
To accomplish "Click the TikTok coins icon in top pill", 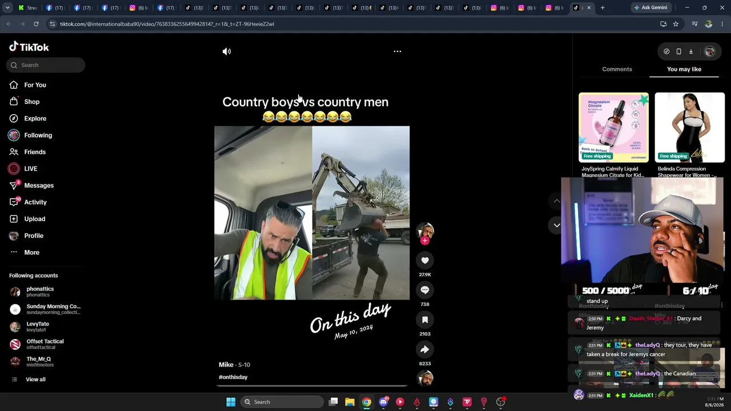I will click(x=666, y=51).
